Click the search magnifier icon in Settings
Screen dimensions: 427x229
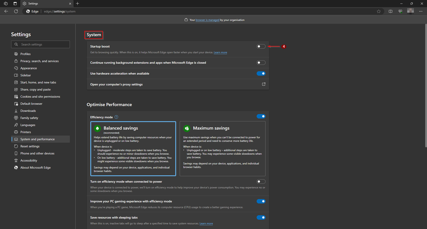coord(16,44)
